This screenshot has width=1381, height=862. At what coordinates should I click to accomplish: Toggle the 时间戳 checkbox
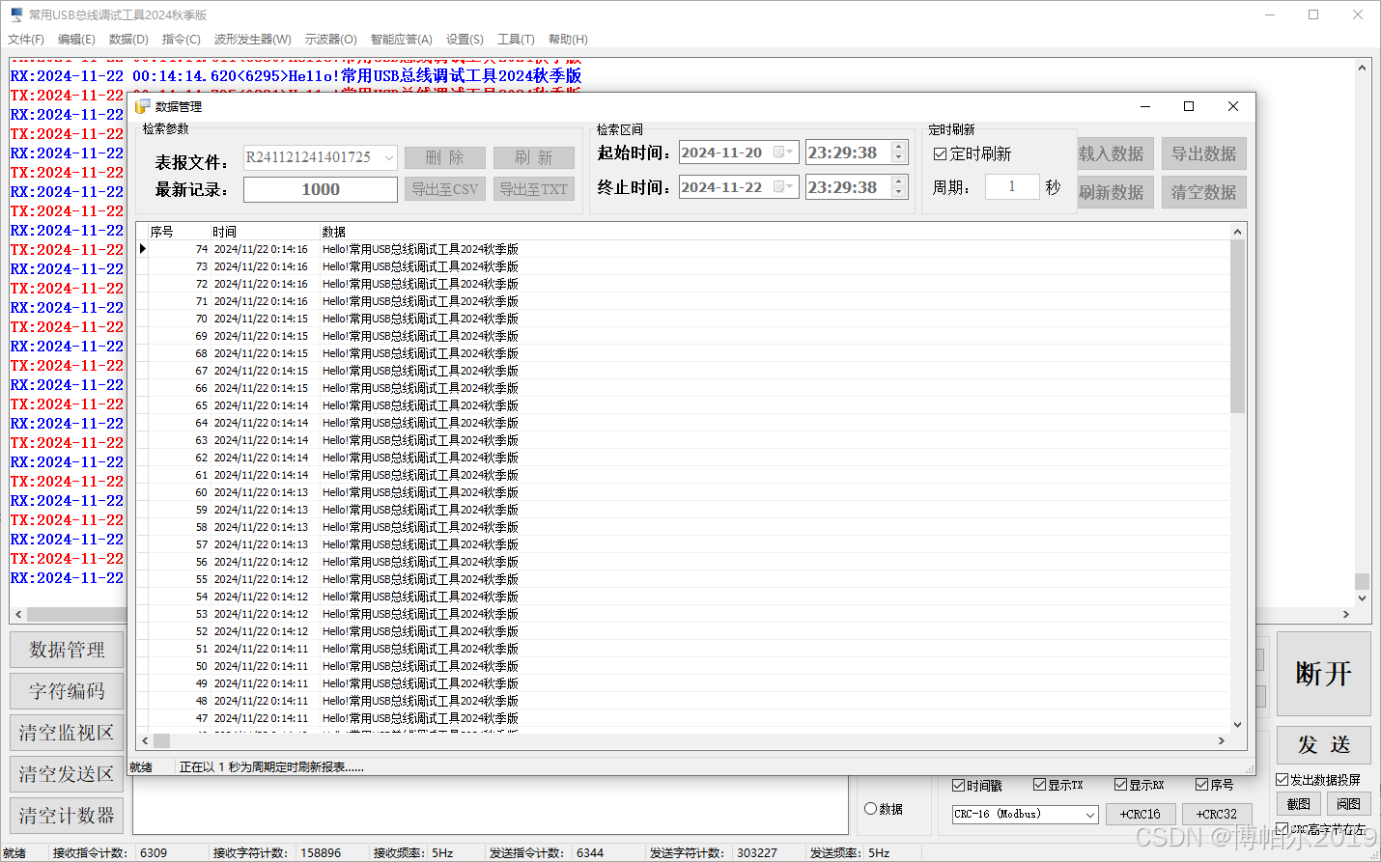(x=959, y=785)
